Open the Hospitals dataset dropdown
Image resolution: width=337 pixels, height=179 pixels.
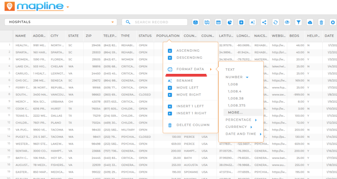(61, 22)
